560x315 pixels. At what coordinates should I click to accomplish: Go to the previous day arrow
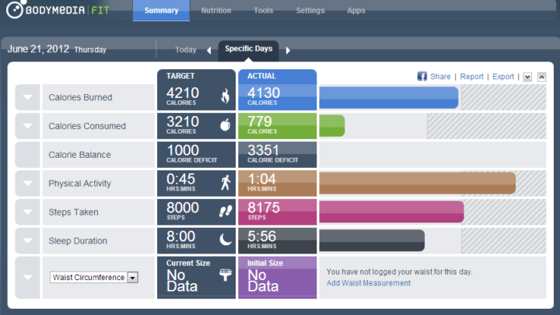209,51
